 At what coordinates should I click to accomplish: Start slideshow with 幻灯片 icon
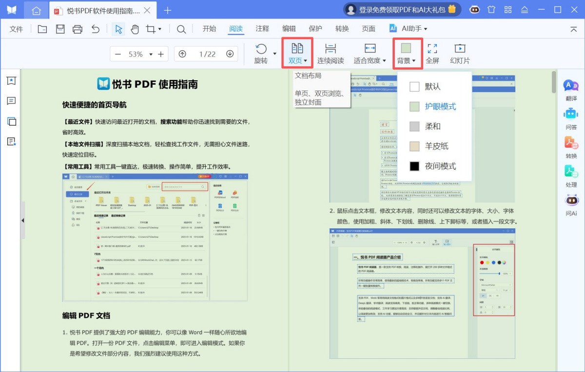pyautogui.click(x=459, y=54)
